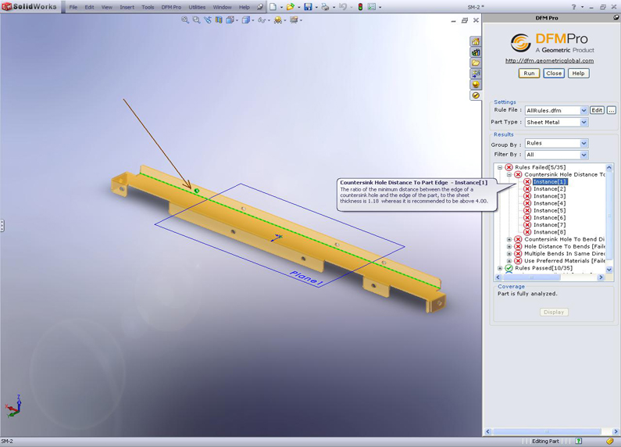621x447 pixels.
Task: Open the Filter By dropdown showing All
Action: click(556, 155)
